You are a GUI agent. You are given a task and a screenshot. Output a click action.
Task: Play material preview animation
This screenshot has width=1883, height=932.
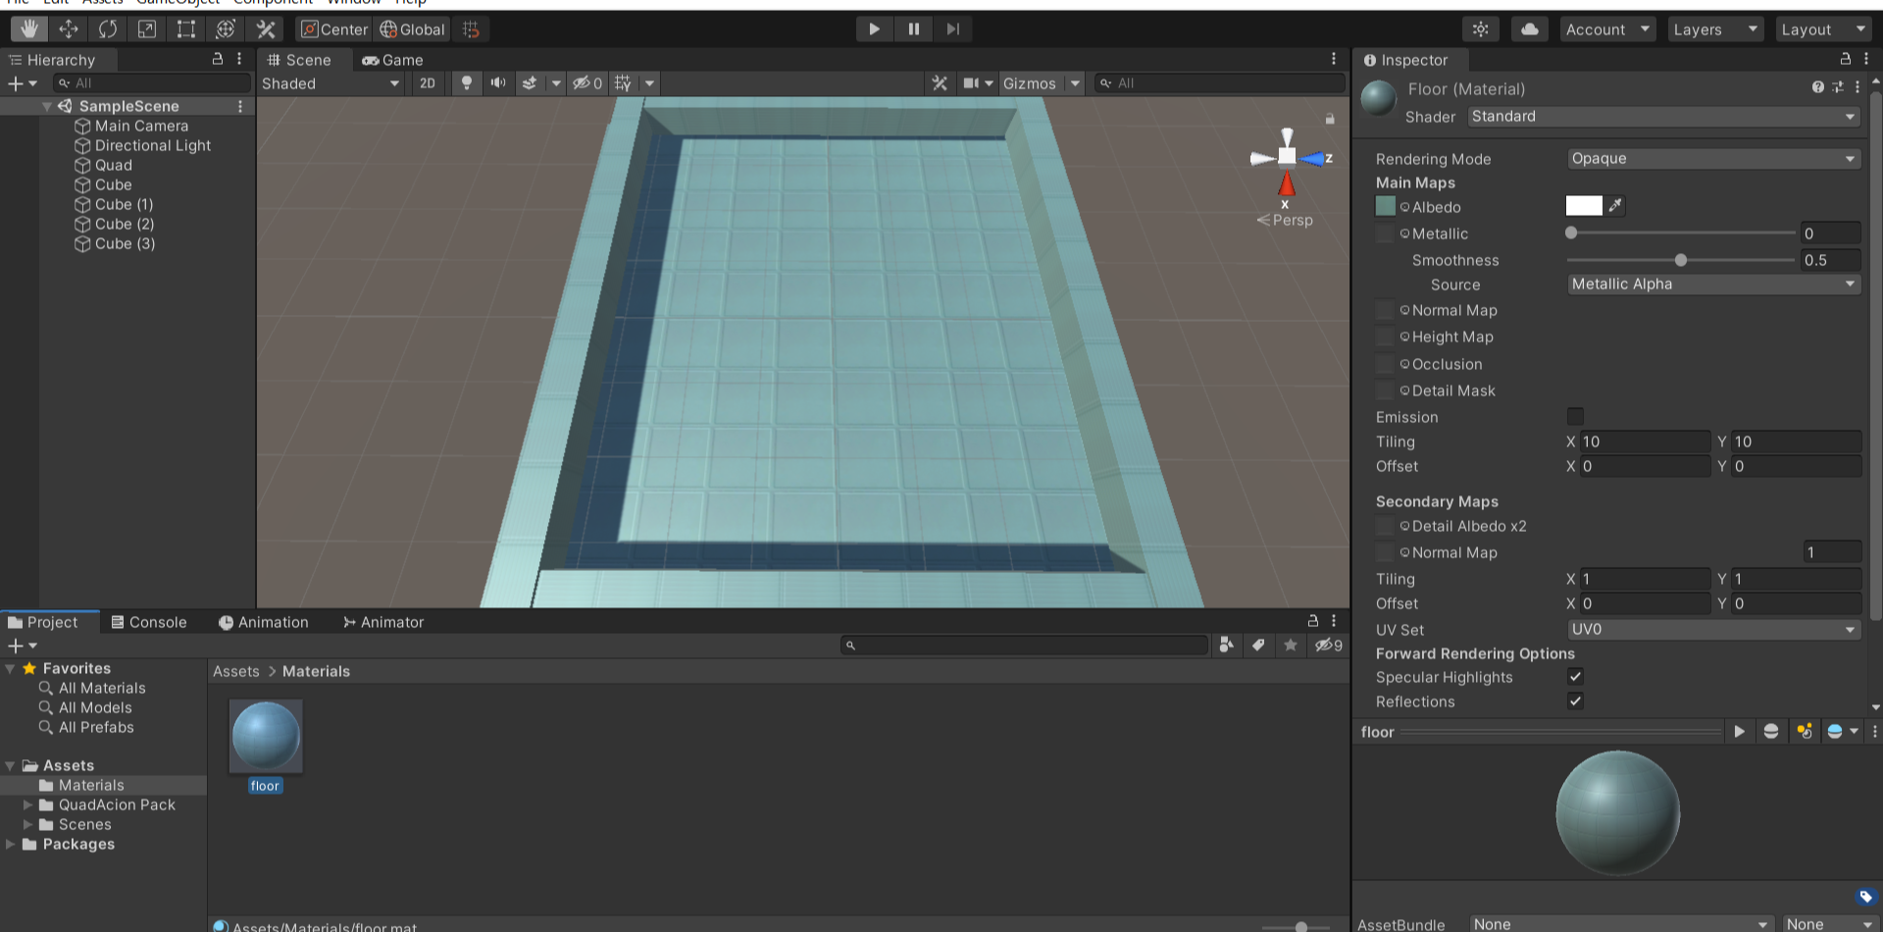click(x=1739, y=732)
